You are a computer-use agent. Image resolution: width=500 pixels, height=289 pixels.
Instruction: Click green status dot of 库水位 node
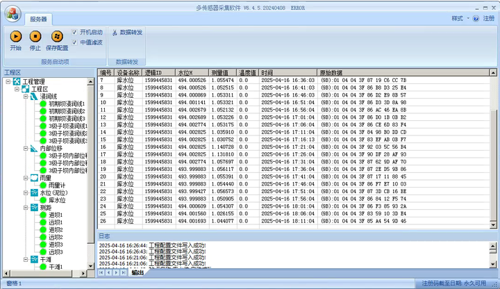[43, 200]
